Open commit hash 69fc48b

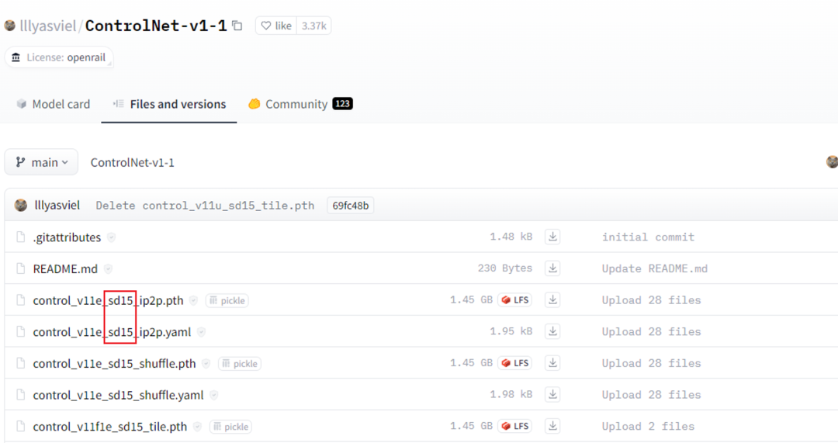[350, 206]
